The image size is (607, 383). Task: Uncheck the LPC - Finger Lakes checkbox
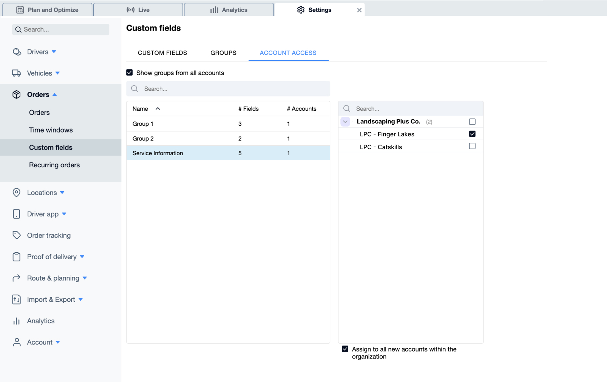[472, 134]
